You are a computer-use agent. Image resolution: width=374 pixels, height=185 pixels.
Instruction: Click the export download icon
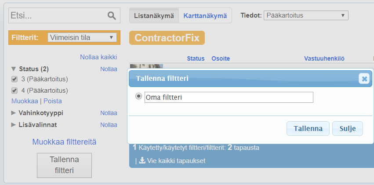142,160
